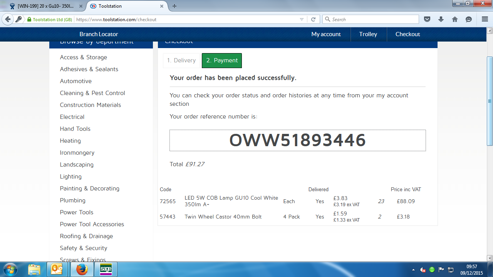The image size is (493, 277).
Task: Open the network tray icon
Action: 451,270
